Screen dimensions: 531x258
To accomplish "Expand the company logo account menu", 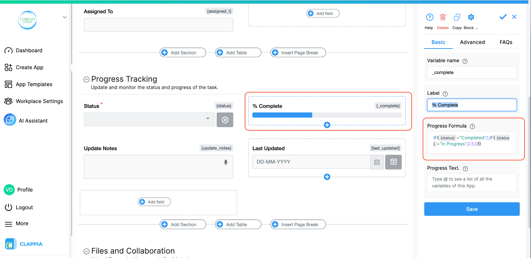I will coord(64,17).
